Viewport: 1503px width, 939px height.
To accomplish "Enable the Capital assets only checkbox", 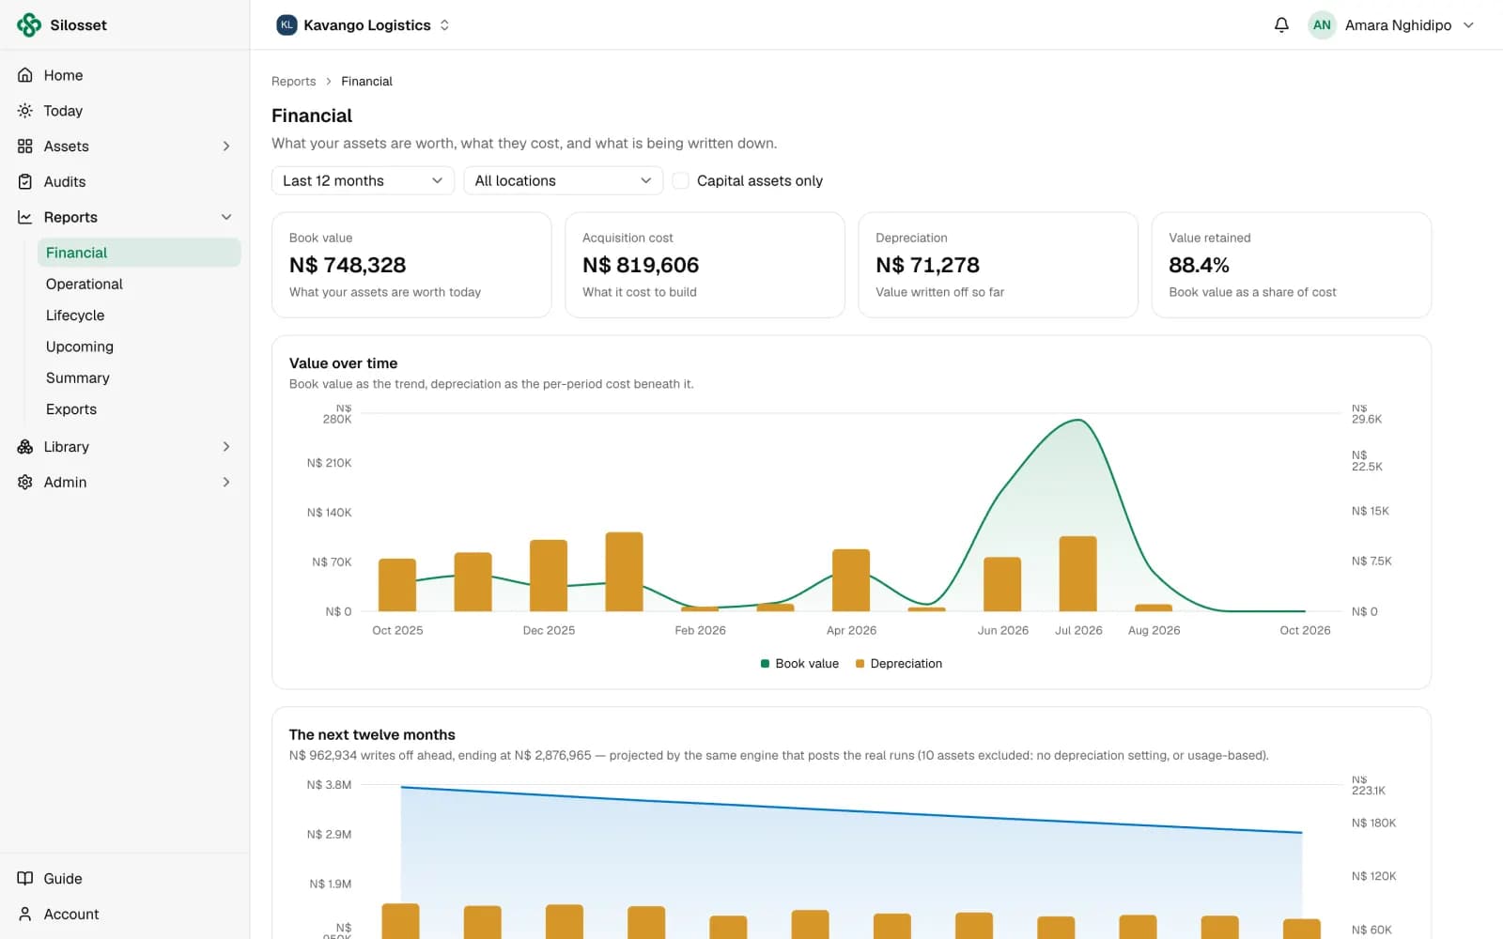I will point(681,181).
